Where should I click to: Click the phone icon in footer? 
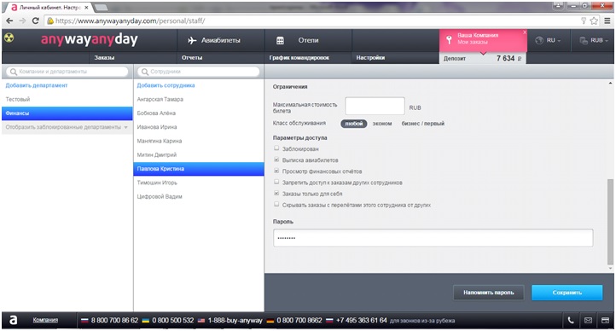571,321
